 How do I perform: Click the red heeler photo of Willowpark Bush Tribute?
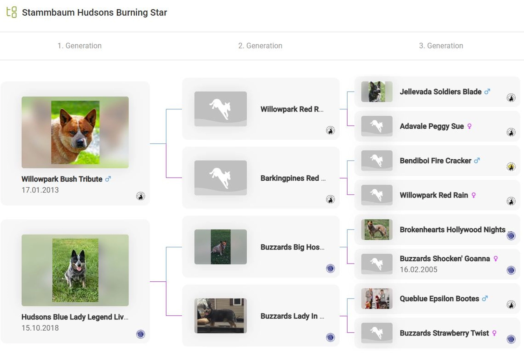(75, 132)
